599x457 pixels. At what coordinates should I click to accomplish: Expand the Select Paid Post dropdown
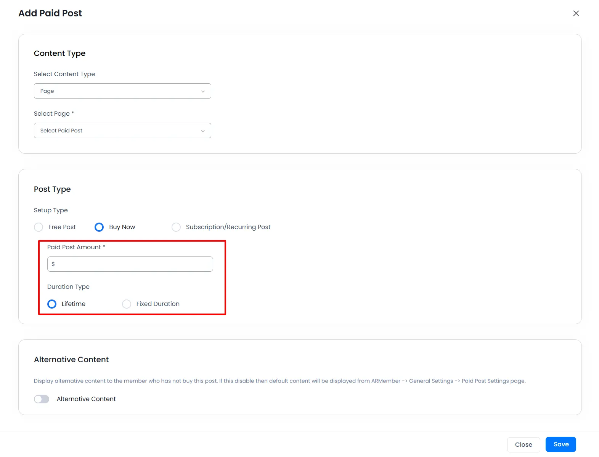pos(122,131)
